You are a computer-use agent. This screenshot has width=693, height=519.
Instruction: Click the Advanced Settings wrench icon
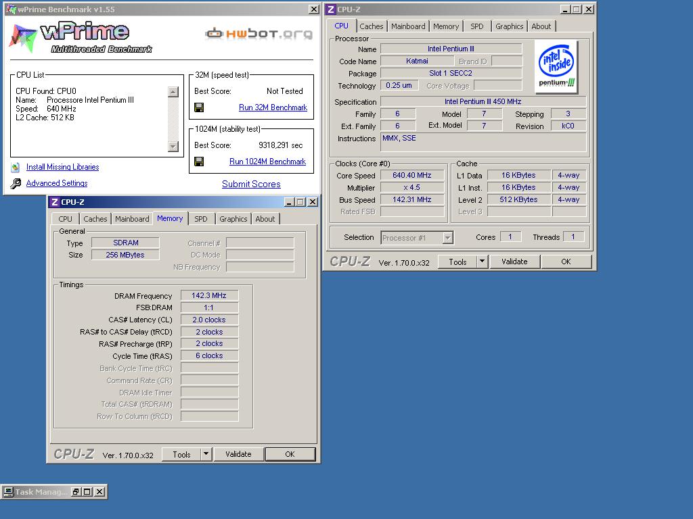pyautogui.click(x=16, y=183)
